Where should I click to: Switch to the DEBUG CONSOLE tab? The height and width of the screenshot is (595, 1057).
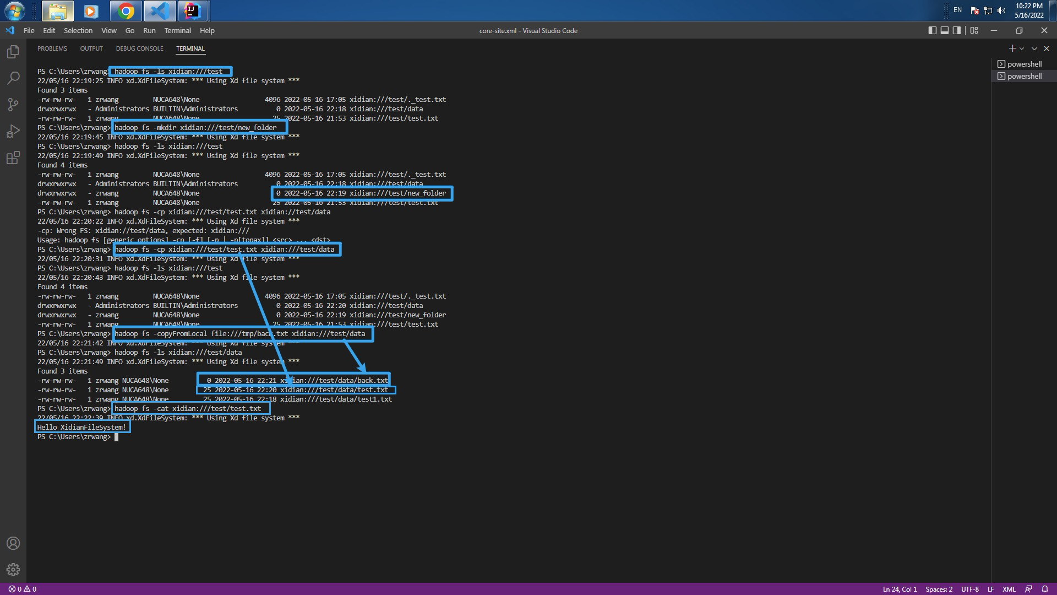(139, 48)
